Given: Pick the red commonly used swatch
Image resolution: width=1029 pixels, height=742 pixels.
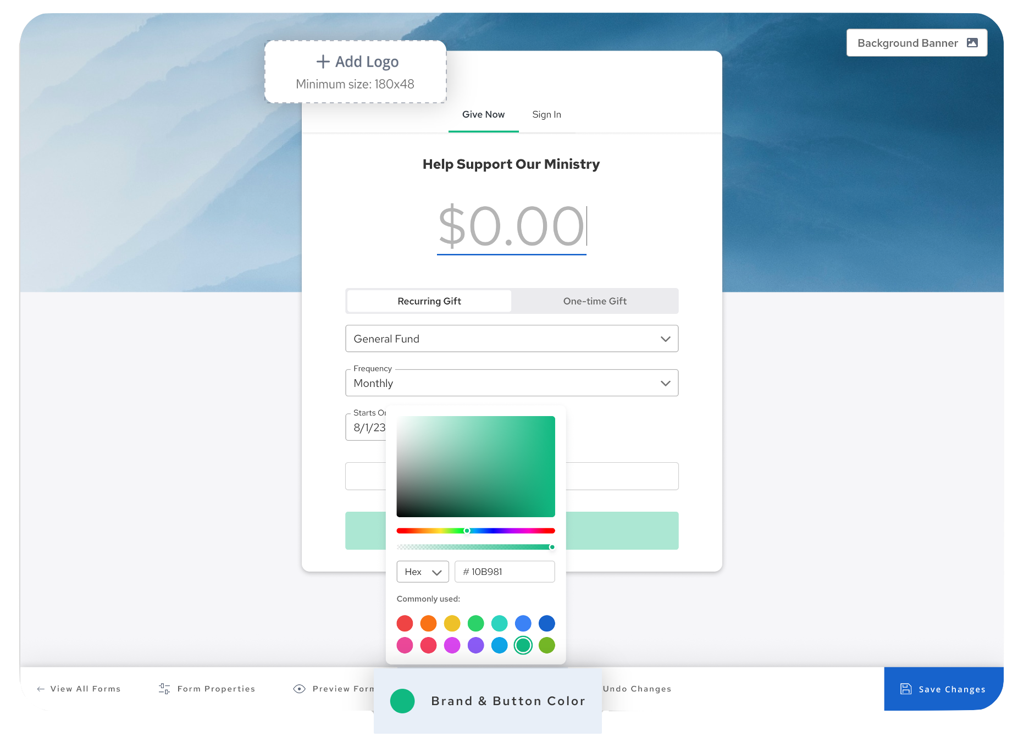Looking at the screenshot, I should point(405,623).
